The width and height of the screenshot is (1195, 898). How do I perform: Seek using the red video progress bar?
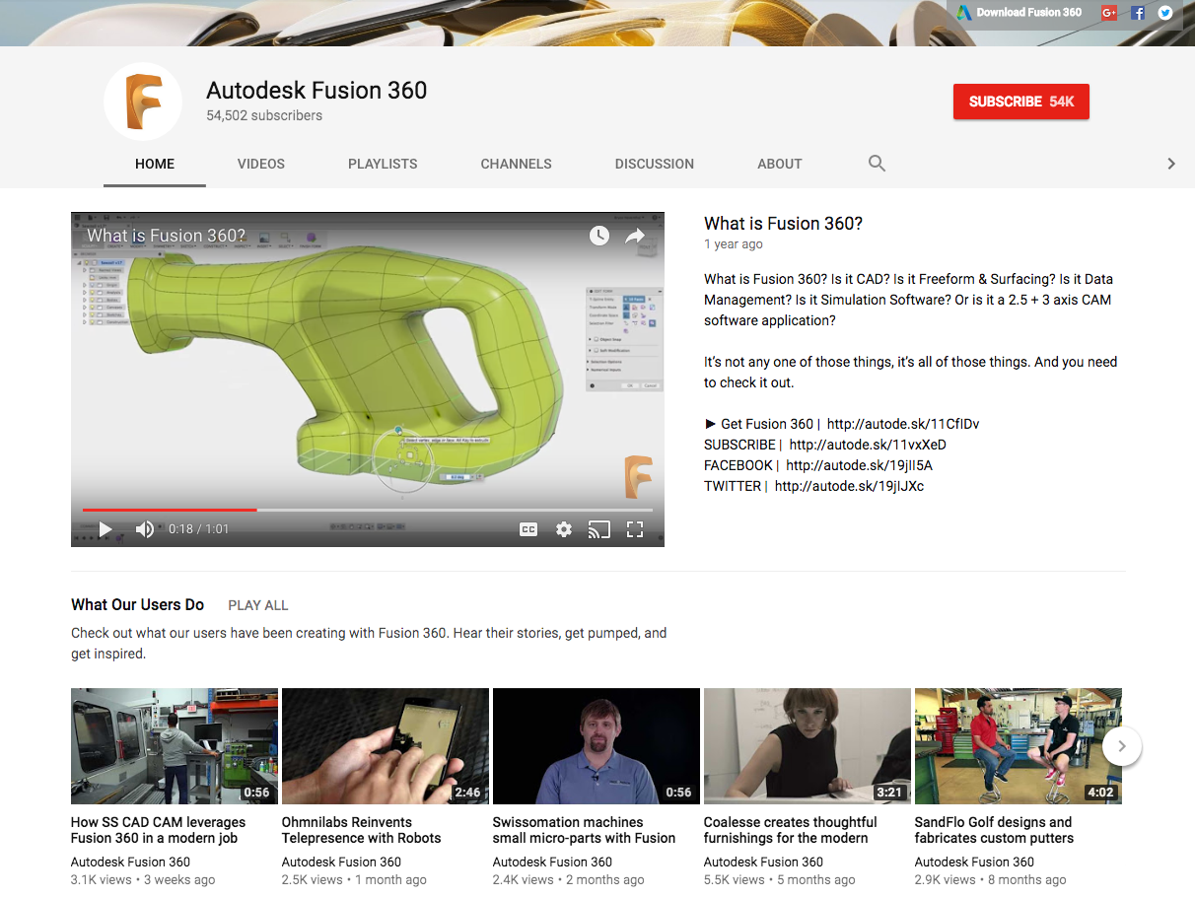[368, 510]
